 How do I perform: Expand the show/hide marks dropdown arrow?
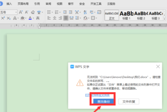click(x=95, y=12)
